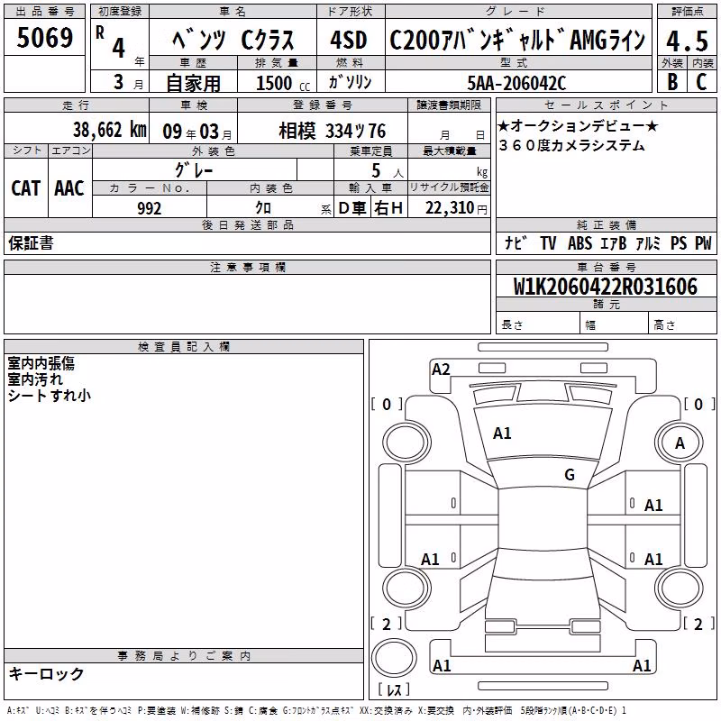Click the ナビ equipment entry

click(516, 243)
